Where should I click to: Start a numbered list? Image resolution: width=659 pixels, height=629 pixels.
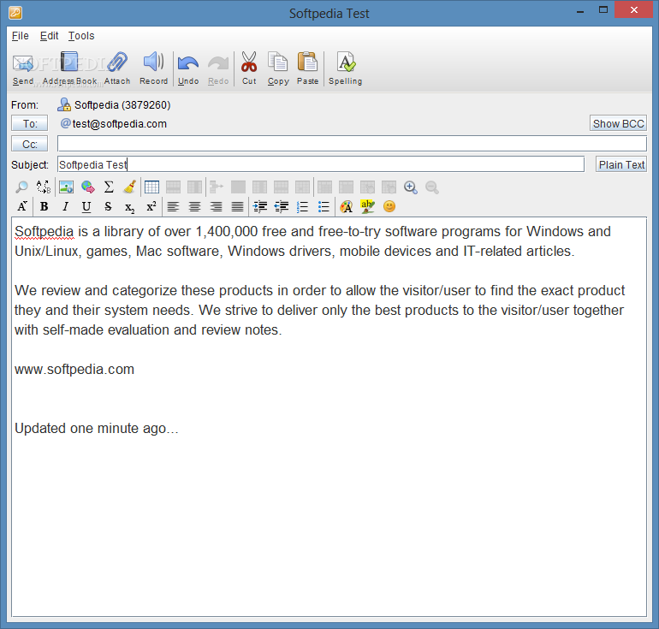coord(303,206)
